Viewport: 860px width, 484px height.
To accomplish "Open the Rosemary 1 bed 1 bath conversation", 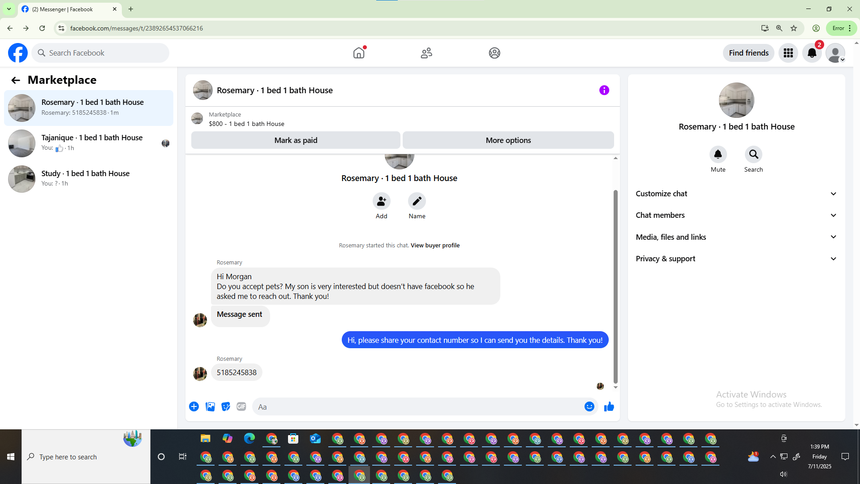I will pyautogui.click(x=89, y=108).
